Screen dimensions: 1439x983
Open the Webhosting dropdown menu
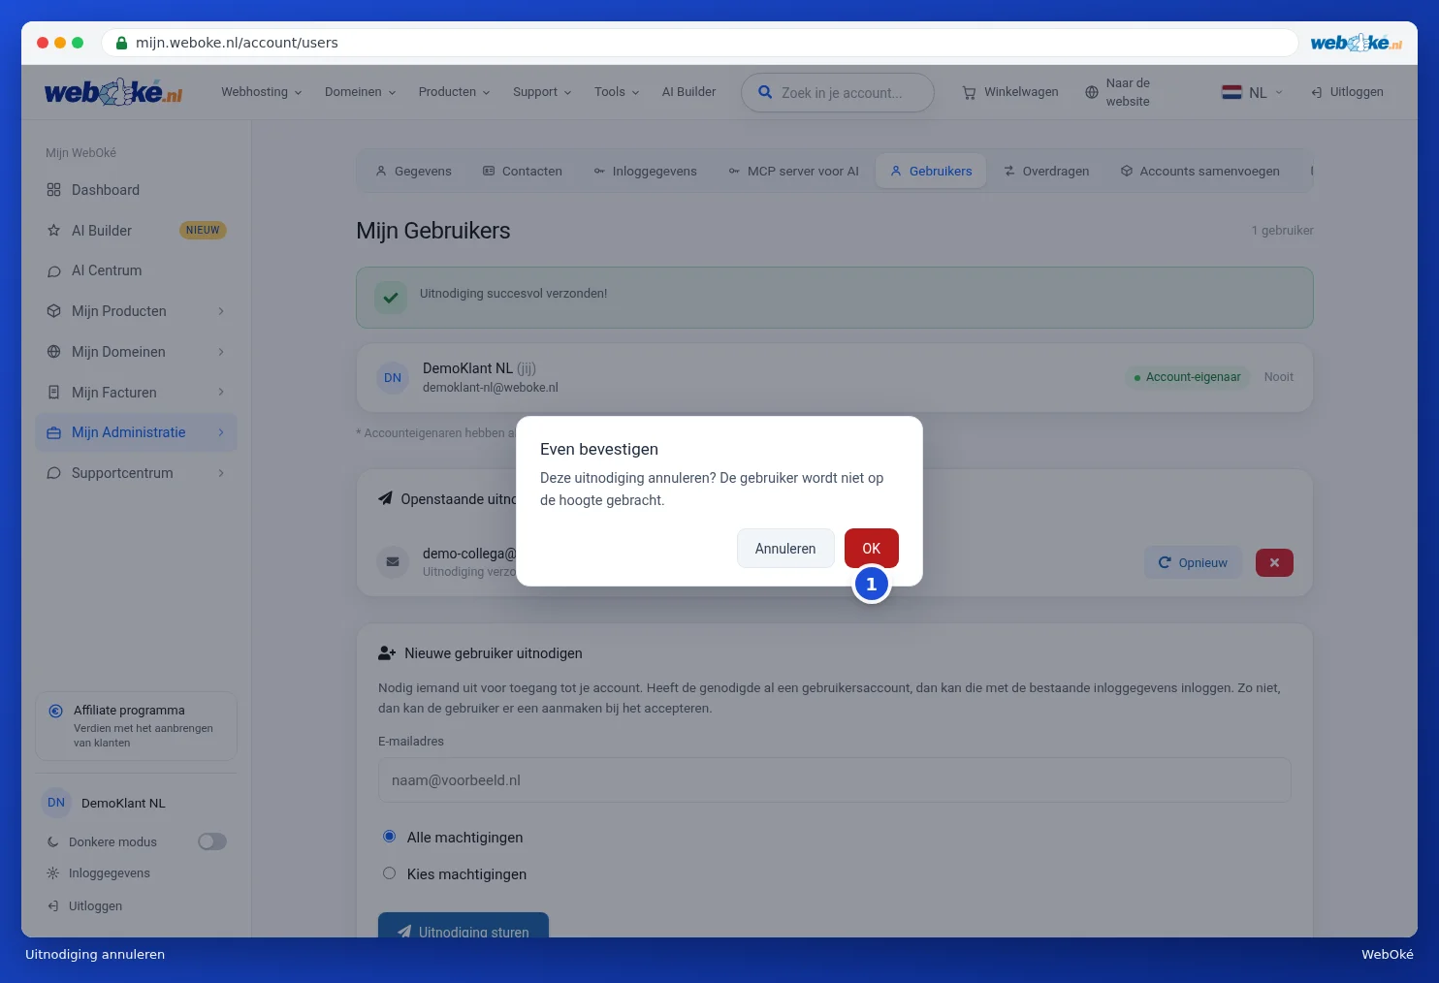pos(262,92)
